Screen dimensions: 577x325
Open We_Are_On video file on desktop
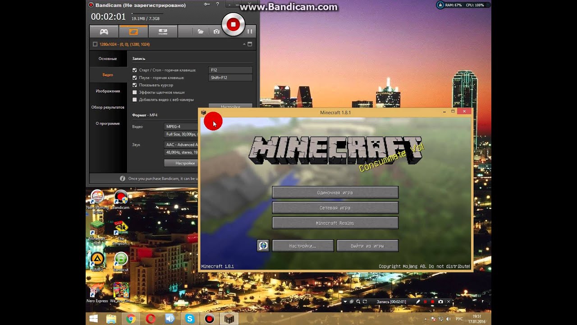click(121, 292)
